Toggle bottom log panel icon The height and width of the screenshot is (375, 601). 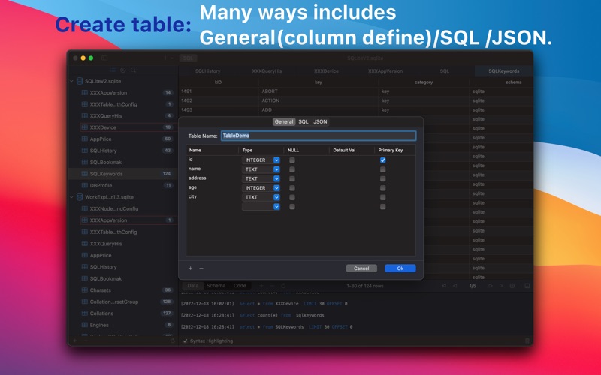[527, 286]
